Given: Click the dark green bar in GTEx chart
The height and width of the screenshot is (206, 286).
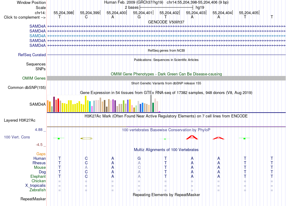Looking at the screenshot, I should point(153,108).
